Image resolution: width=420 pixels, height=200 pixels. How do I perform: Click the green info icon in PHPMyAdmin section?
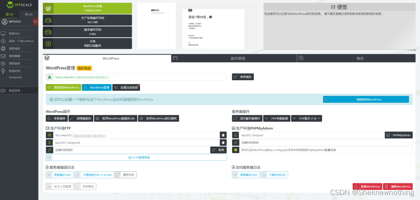(235, 150)
